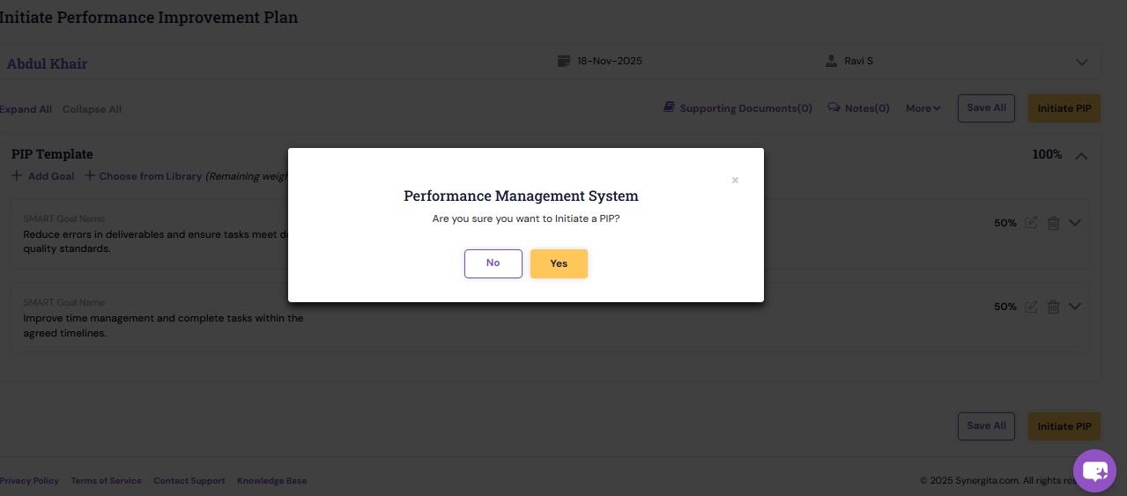This screenshot has height=496, width=1127.
Task: Open Notes(0) link
Action: 867,108
